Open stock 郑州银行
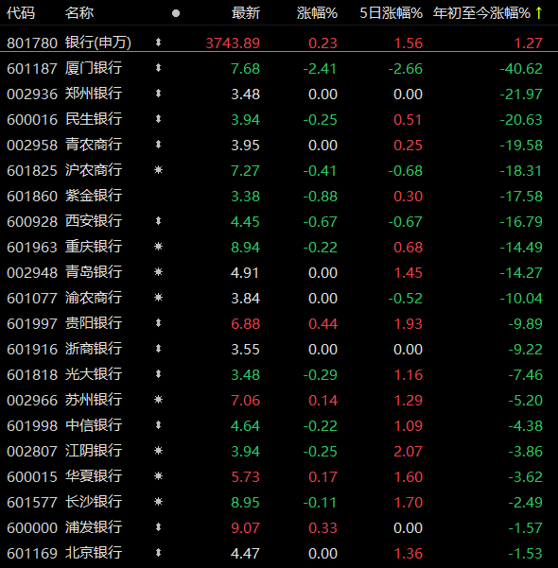The width and height of the screenshot is (558, 568). (94, 94)
